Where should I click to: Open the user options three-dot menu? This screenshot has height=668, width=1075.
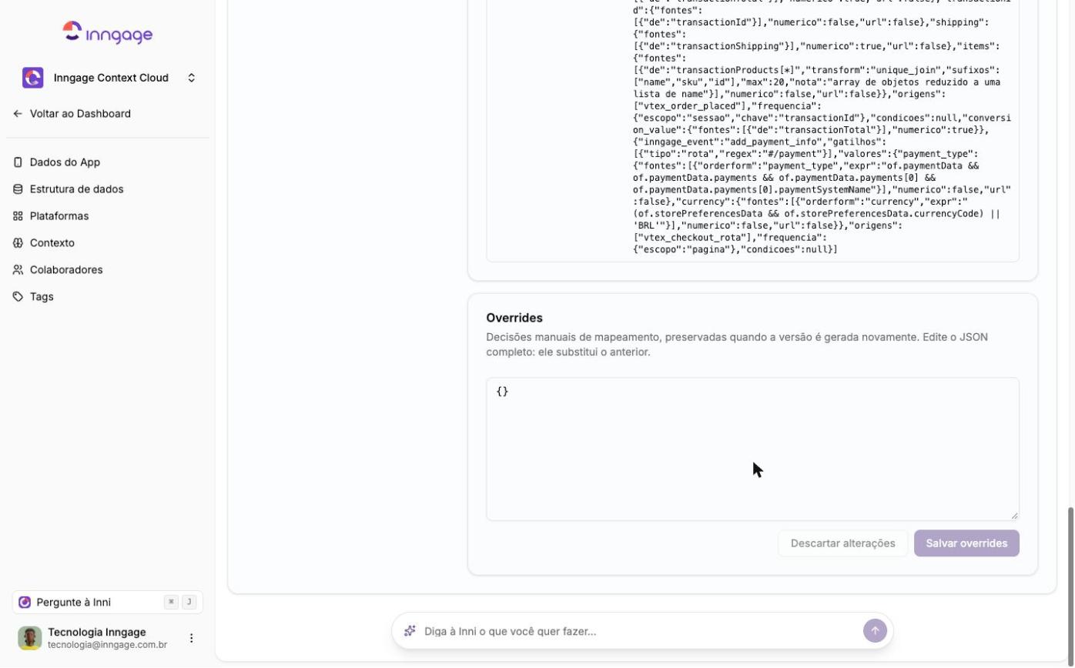tap(192, 638)
